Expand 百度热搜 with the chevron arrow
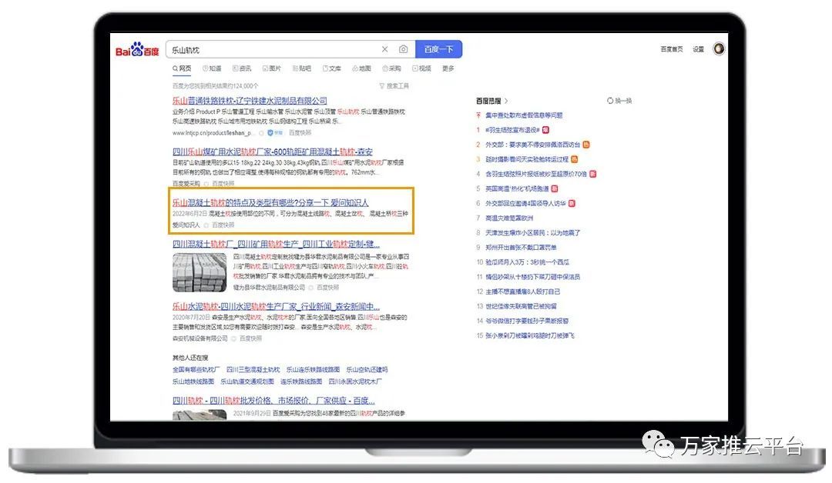832x483 pixels. [506, 101]
